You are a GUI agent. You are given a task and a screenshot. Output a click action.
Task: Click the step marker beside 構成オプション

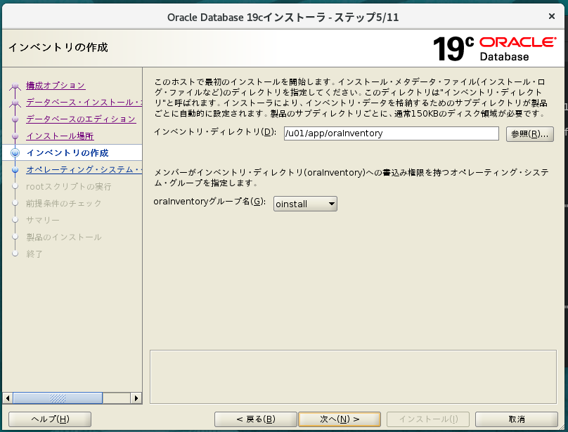pos(15,86)
